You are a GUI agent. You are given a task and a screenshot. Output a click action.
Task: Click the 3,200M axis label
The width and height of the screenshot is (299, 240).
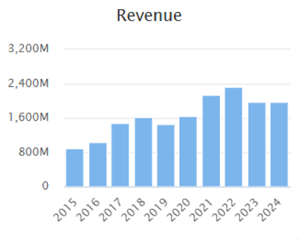28,48
